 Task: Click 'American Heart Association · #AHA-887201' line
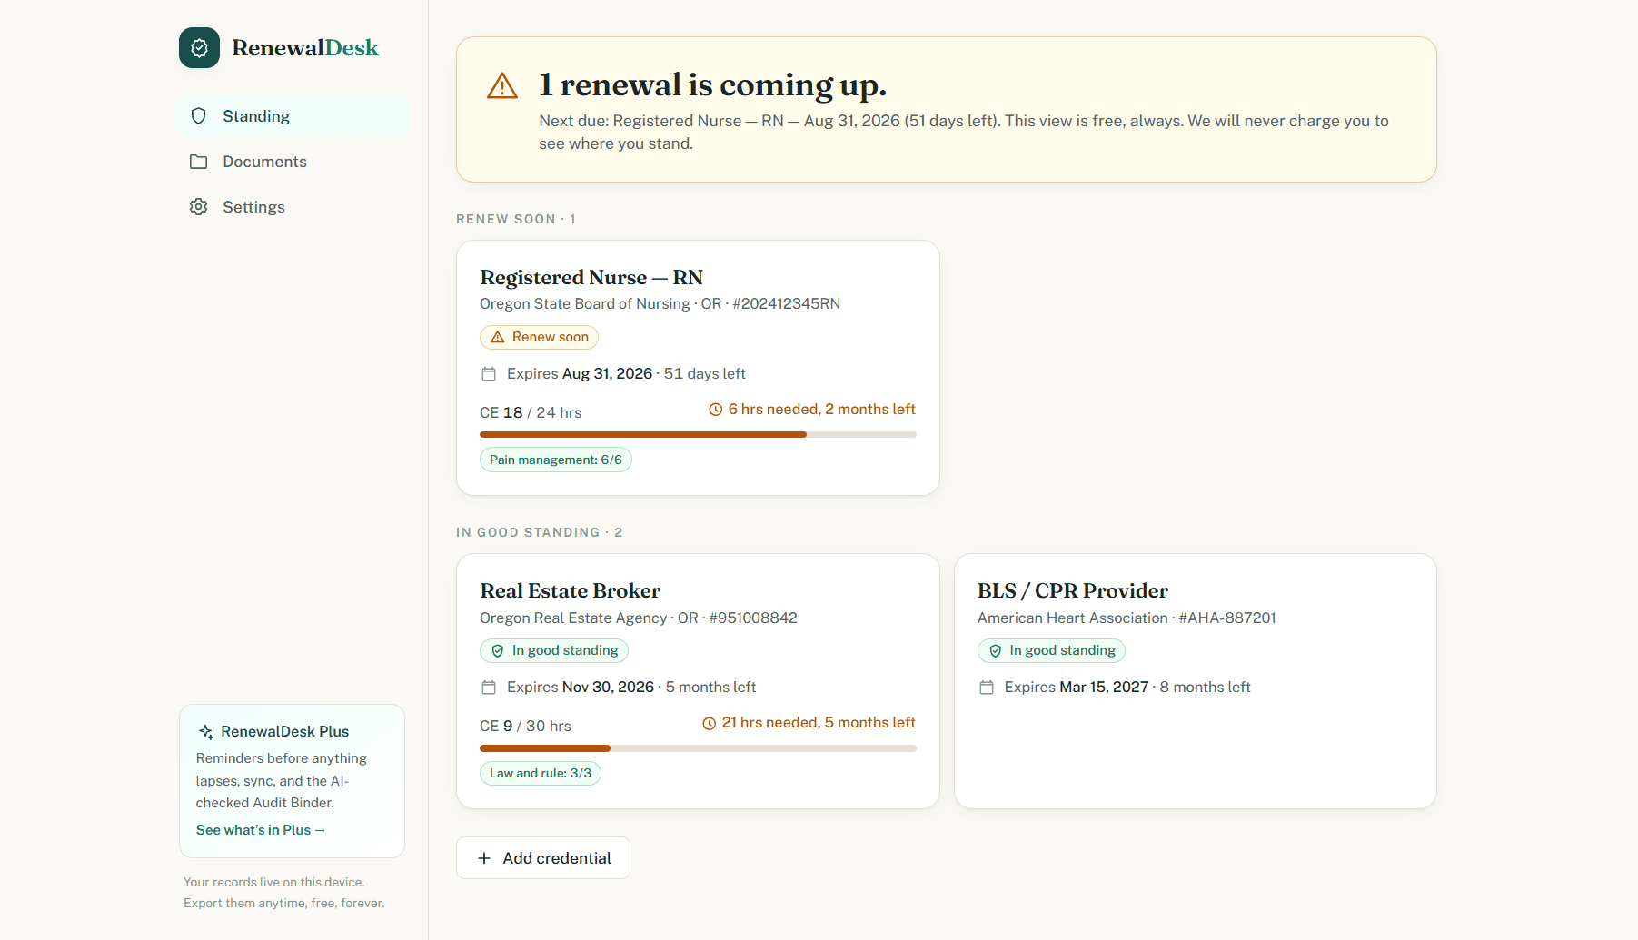(1127, 618)
